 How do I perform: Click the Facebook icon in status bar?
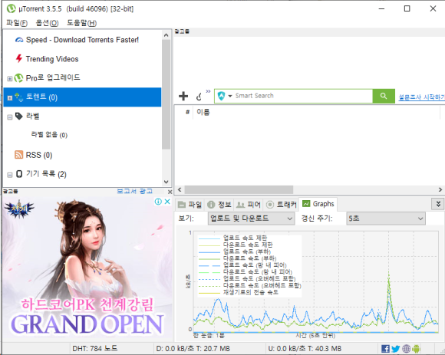click(x=385, y=349)
